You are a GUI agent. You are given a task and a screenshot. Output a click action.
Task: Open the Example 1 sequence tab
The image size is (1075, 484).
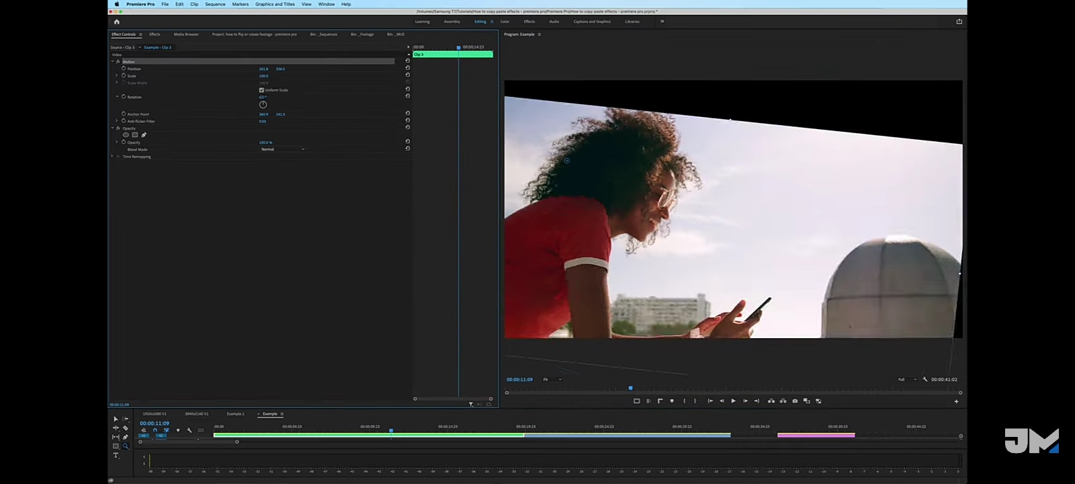(x=235, y=413)
